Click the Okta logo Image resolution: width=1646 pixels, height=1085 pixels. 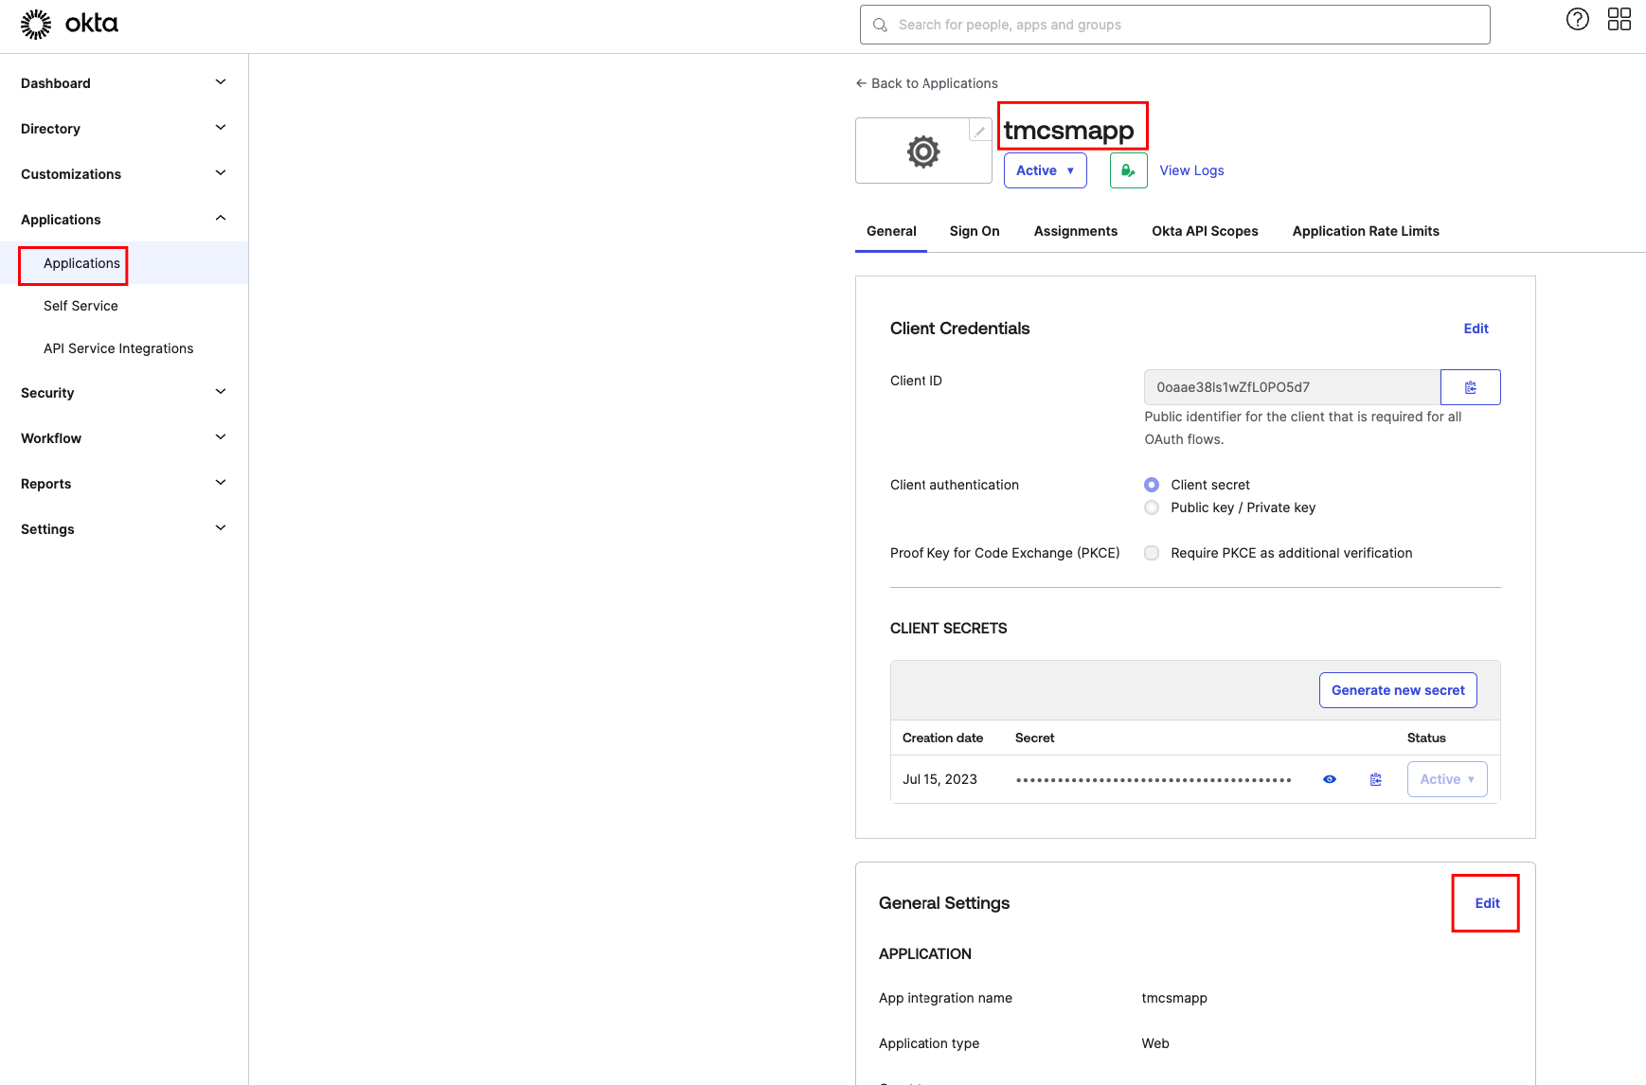(x=70, y=24)
